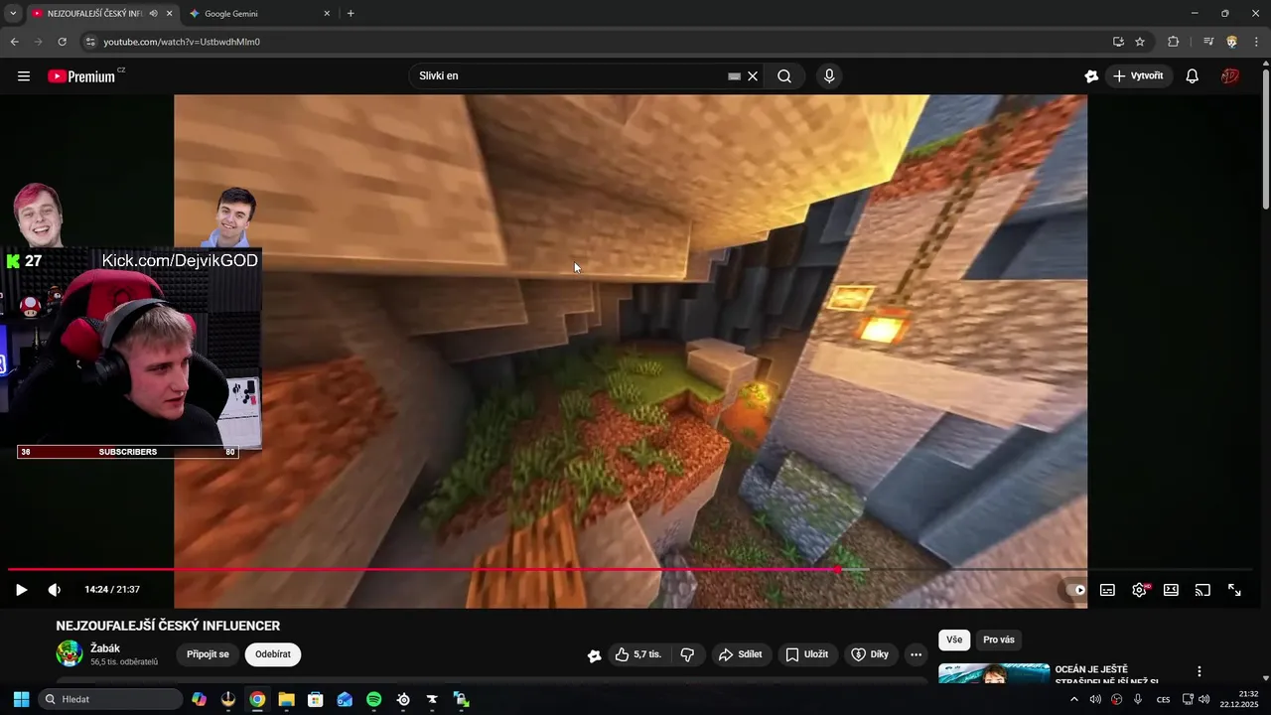
Task: Go back with the browser back arrow
Action: tap(14, 42)
